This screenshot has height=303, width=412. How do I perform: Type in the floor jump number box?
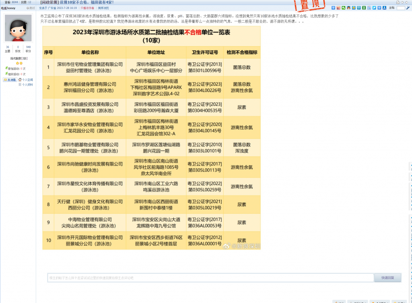pos(401,8)
